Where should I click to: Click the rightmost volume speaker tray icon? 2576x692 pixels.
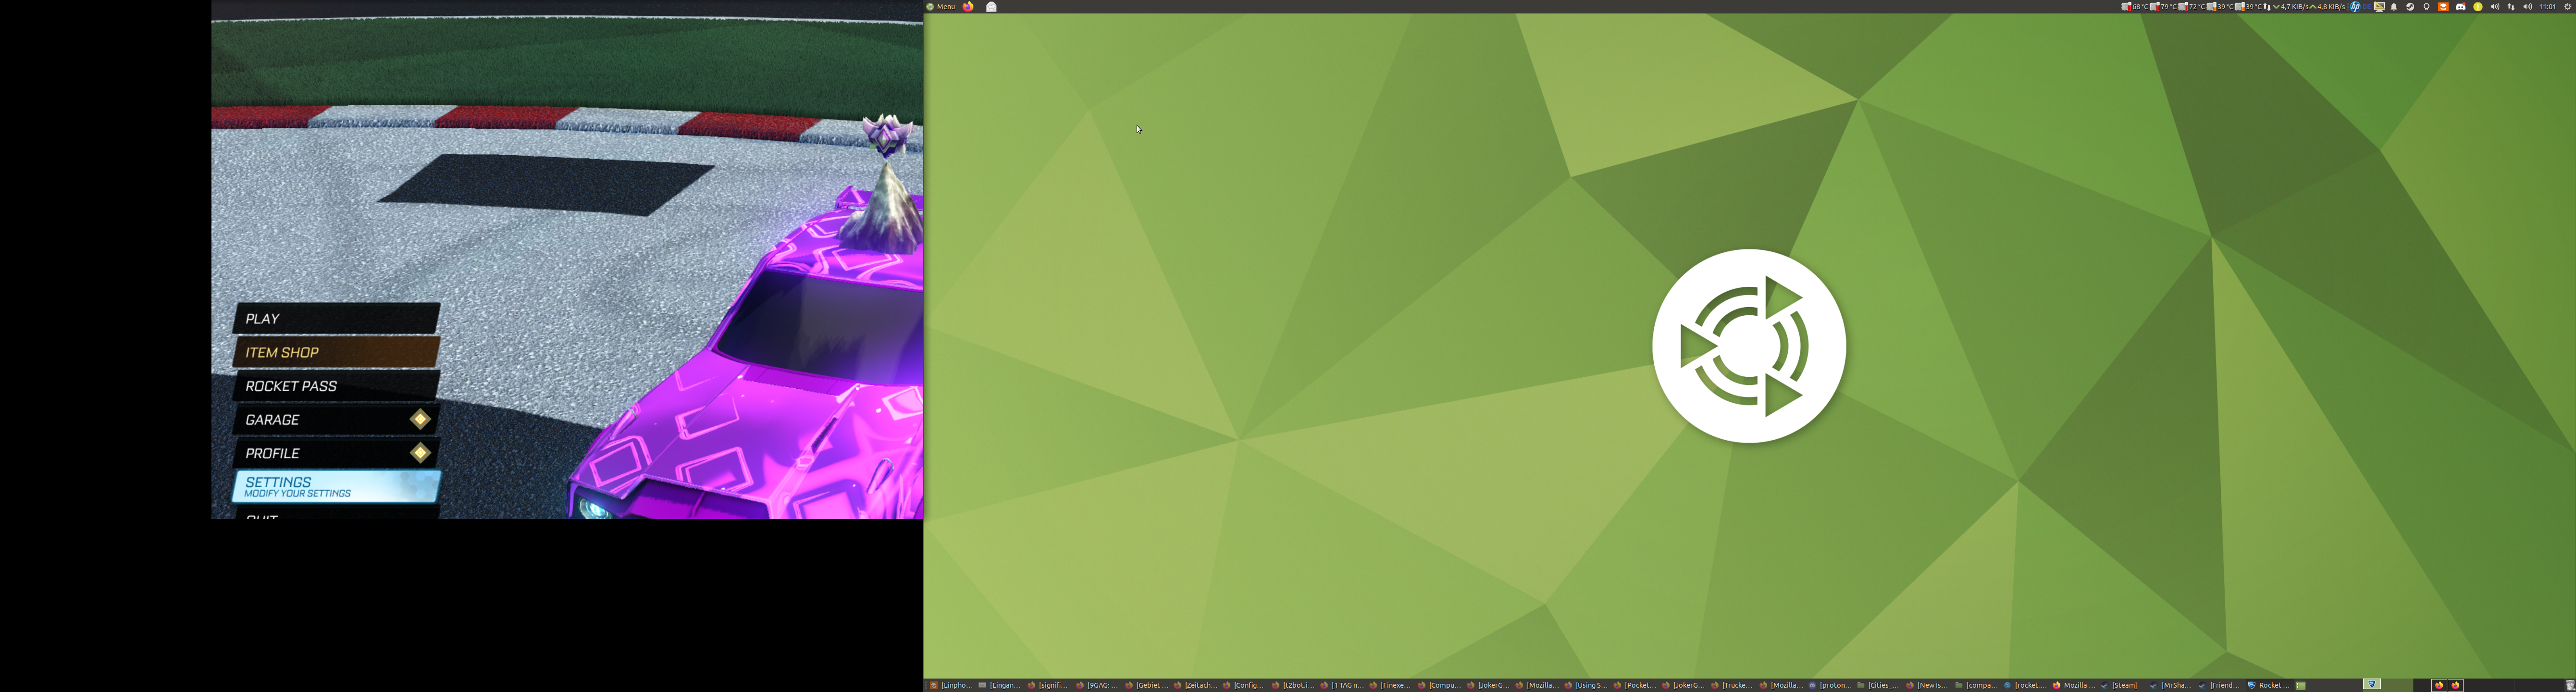coord(2527,7)
